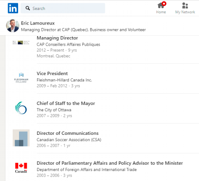This screenshot has height=181, width=199.
Task: Open the Fleishman Hillard company logo
Action: coord(21,78)
